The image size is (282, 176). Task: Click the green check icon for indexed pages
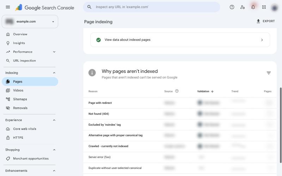coord(99,40)
